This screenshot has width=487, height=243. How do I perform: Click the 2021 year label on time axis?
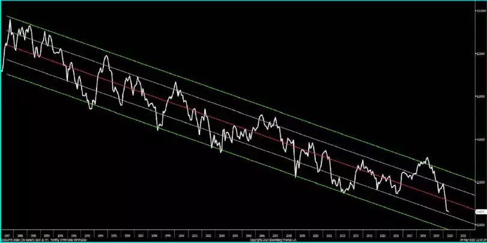tap(464, 236)
